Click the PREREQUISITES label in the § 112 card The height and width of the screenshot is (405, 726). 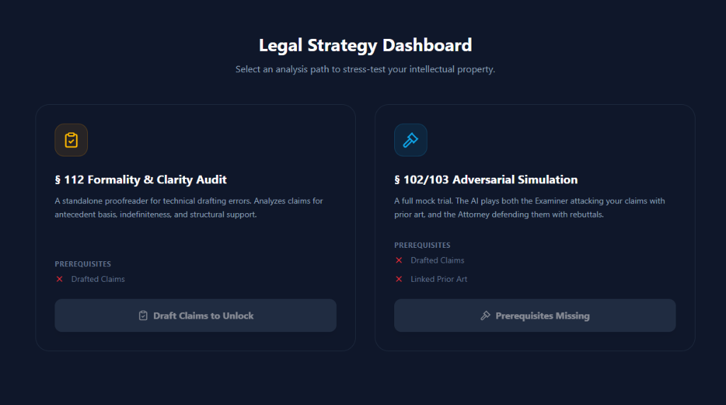coord(83,264)
